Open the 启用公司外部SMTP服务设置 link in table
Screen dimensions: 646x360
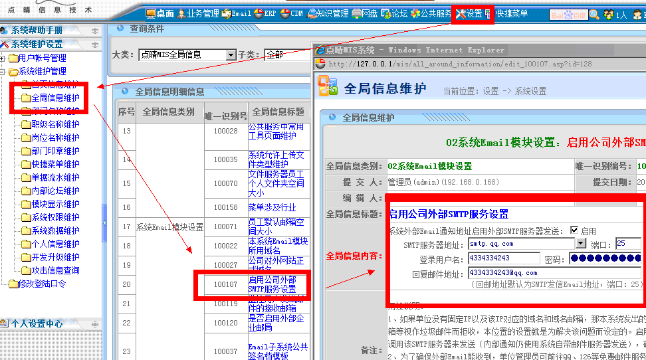tap(272, 284)
